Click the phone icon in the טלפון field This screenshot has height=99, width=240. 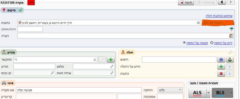click(x=112, y=66)
